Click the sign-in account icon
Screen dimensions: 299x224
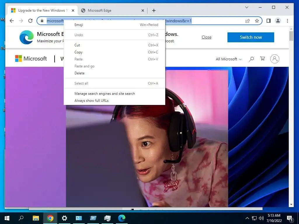pyautogui.click(x=274, y=59)
